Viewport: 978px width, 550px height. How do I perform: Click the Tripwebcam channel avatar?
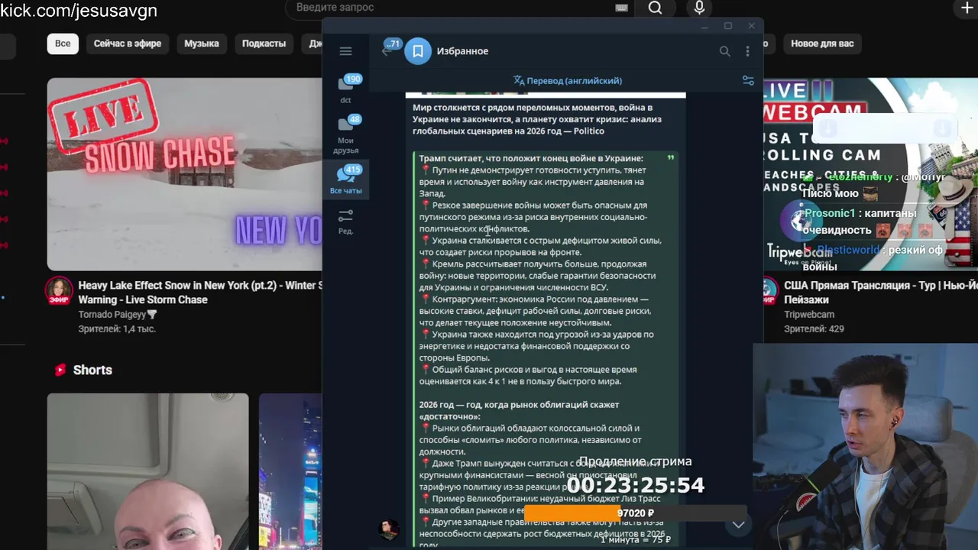tap(769, 291)
